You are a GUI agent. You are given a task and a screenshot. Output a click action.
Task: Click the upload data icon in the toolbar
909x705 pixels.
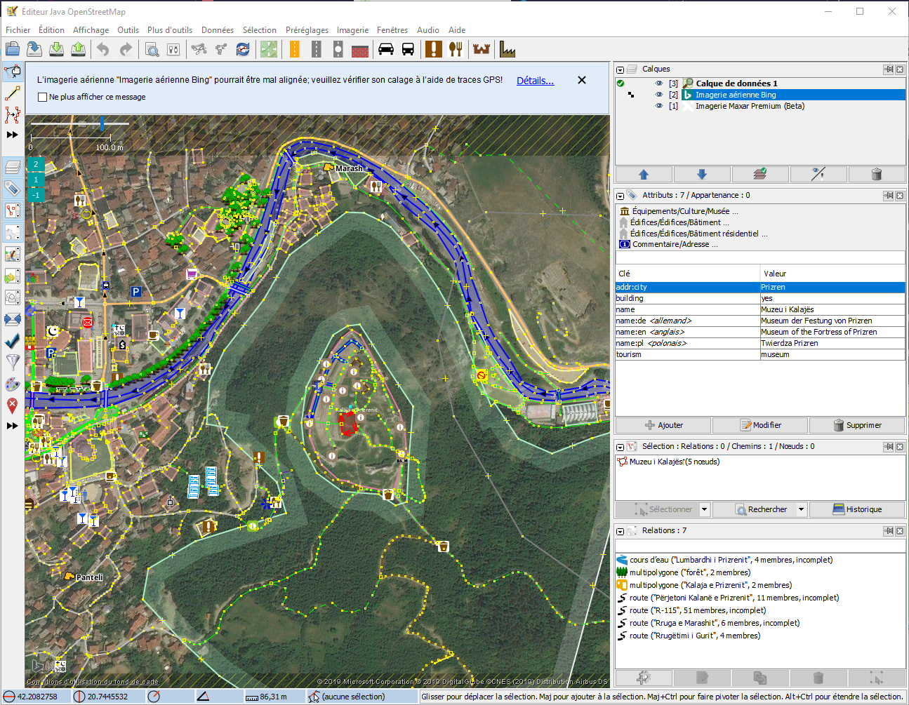[79, 49]
